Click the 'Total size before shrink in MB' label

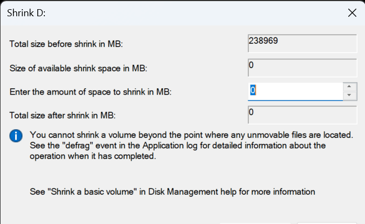click(x=66, y=44)
